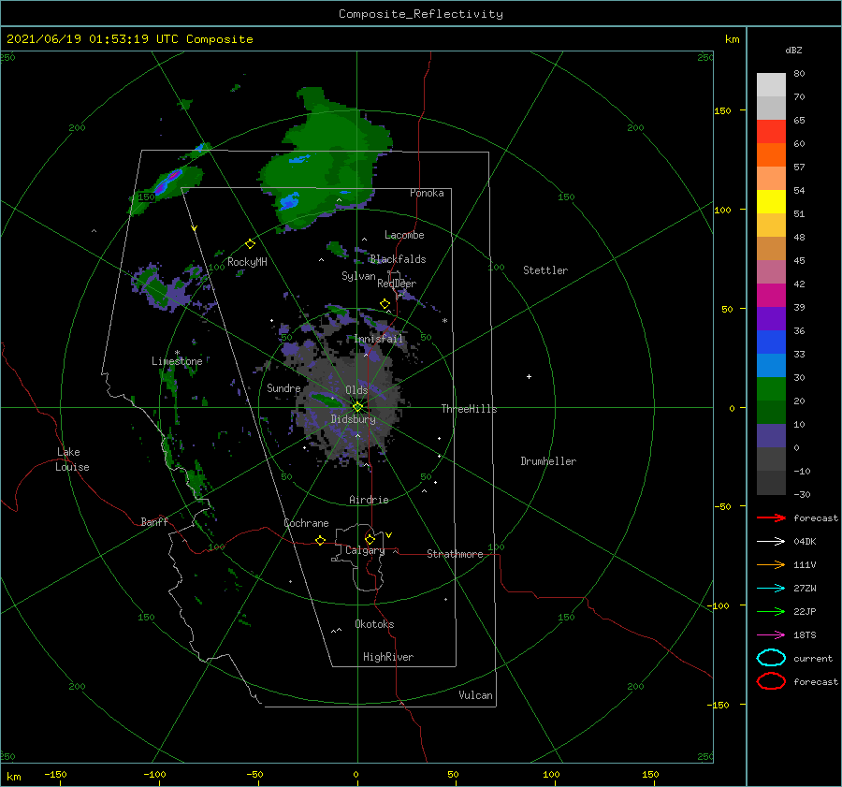Click the green echo blob near Sylvan

pyautogui.click(x=337, y=249)
